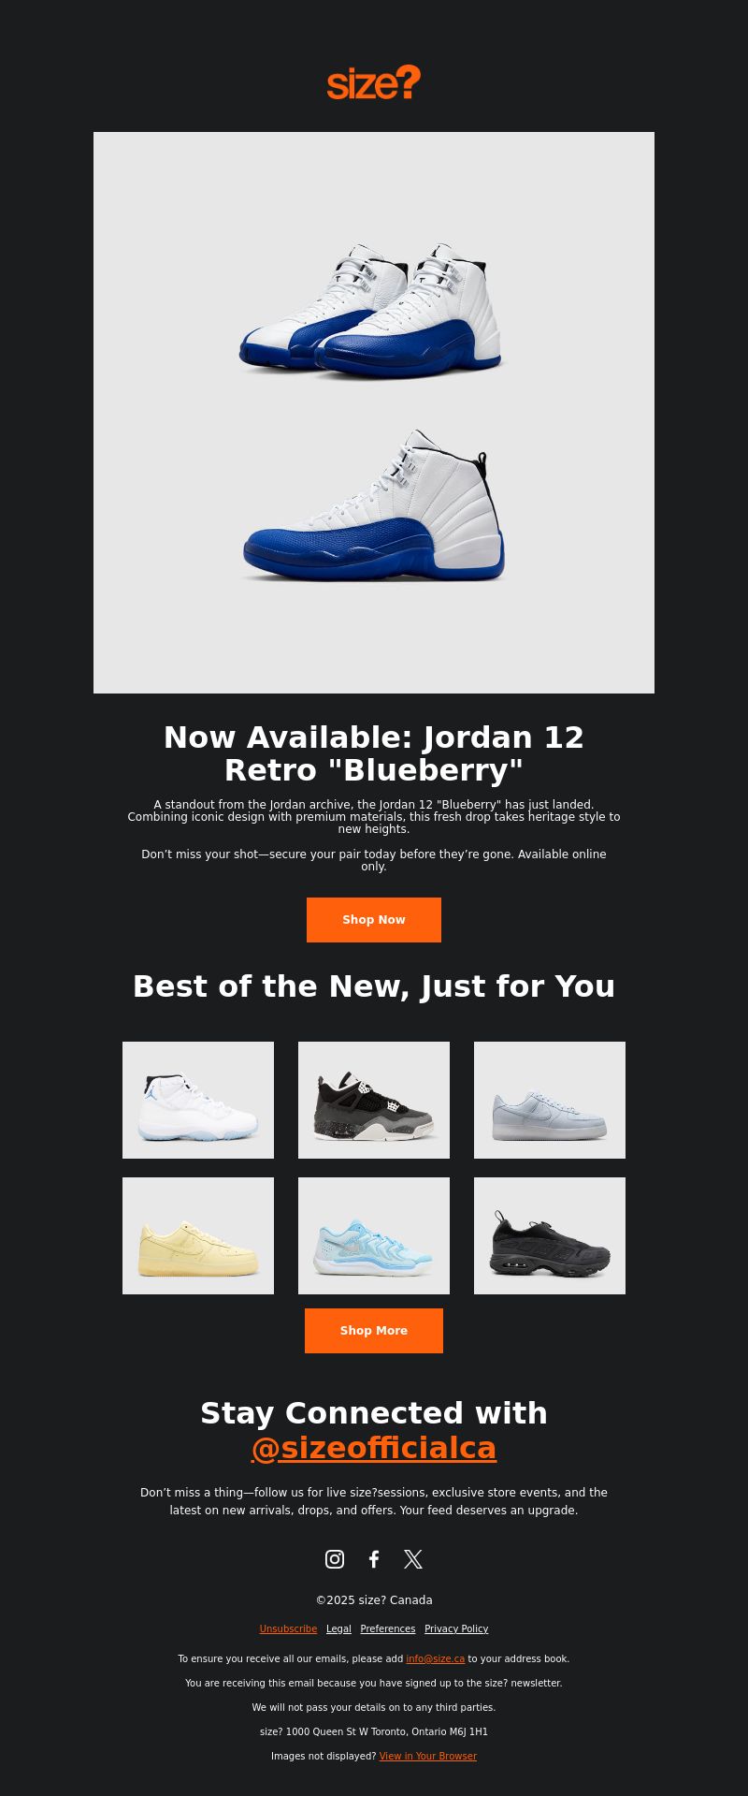This screenshot has width=748, height=1796.
Task: Click the Unsubscribe link
Action: pyautogui.click(x=288, y=1628)
